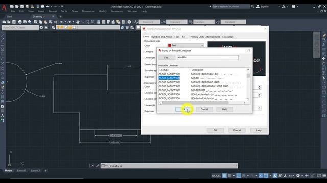The height and width of the screenshot is (183, 327).
Task: Select the Rectangle draw tool
Action: click(2, 54)
